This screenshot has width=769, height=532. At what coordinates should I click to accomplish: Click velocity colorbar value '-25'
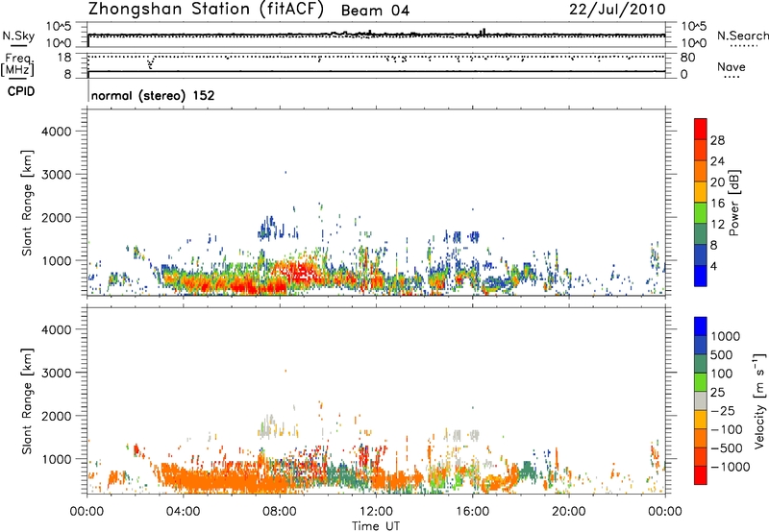[723, 410]
